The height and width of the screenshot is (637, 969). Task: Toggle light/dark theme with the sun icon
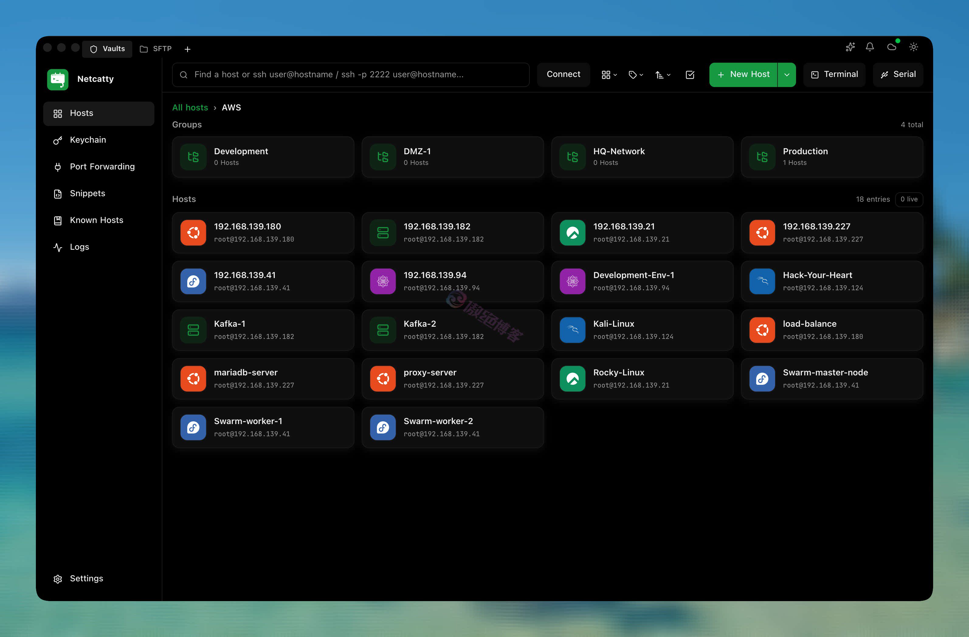[914, 47]
